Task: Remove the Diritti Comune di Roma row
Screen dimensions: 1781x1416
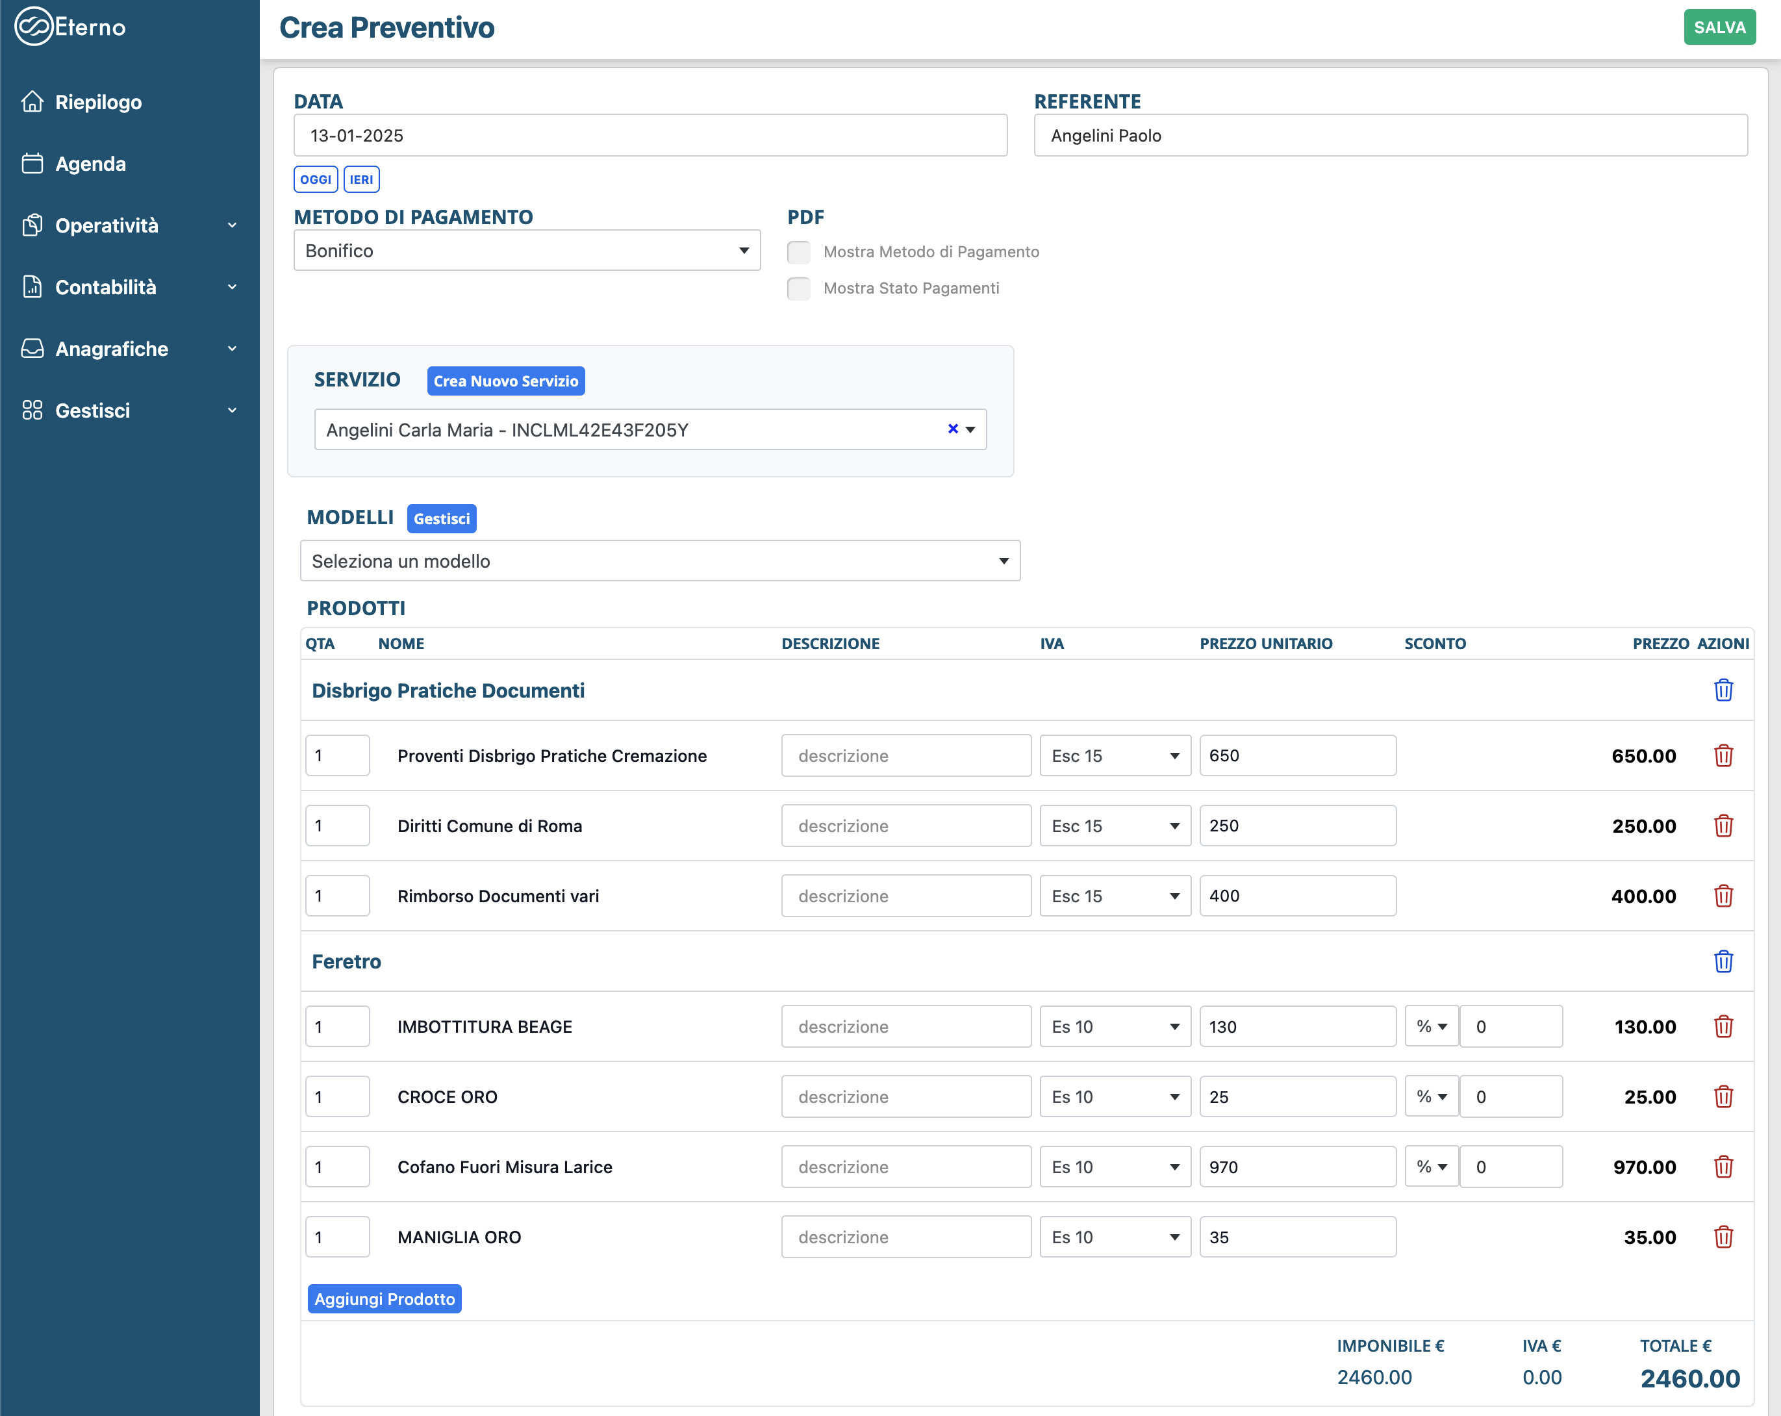Action: (x=1723, y=826)
